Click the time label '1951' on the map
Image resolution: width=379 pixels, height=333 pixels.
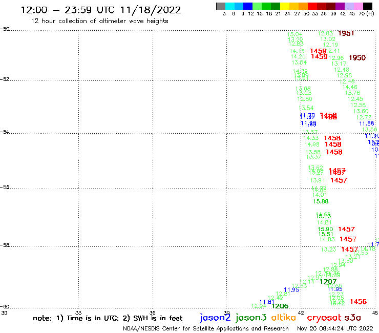pyautogui.click(x=346, y=33)
